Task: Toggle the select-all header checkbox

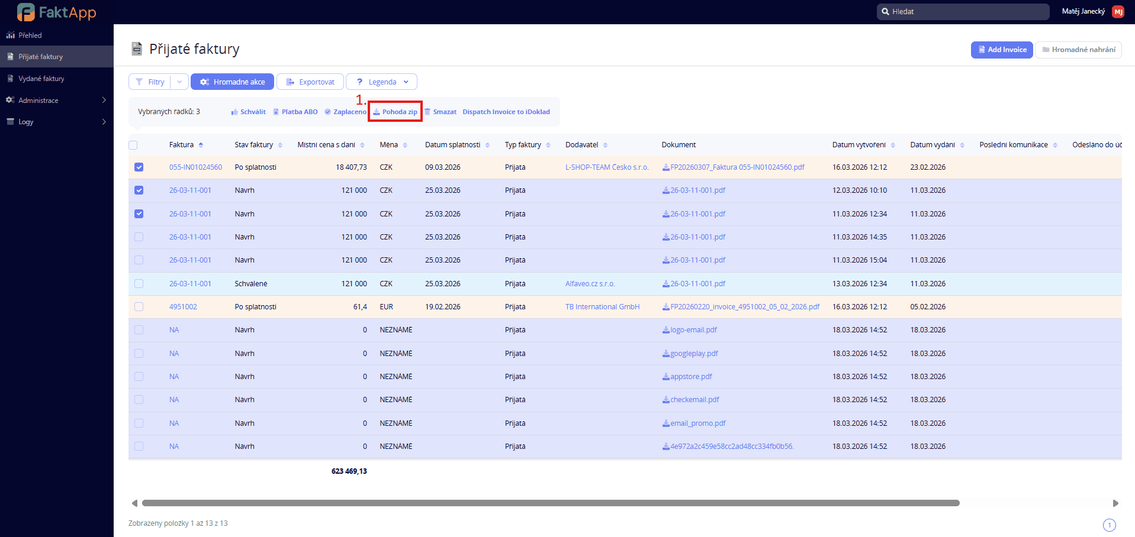Action: [133, 145]
